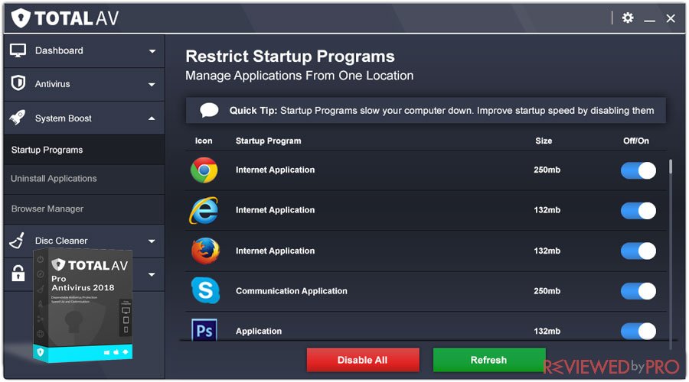Image resolution: width=689 pixels, height=382 pixels.
Task: Click the 250mb size in Chrome row
Action: [x=547, y=170]
